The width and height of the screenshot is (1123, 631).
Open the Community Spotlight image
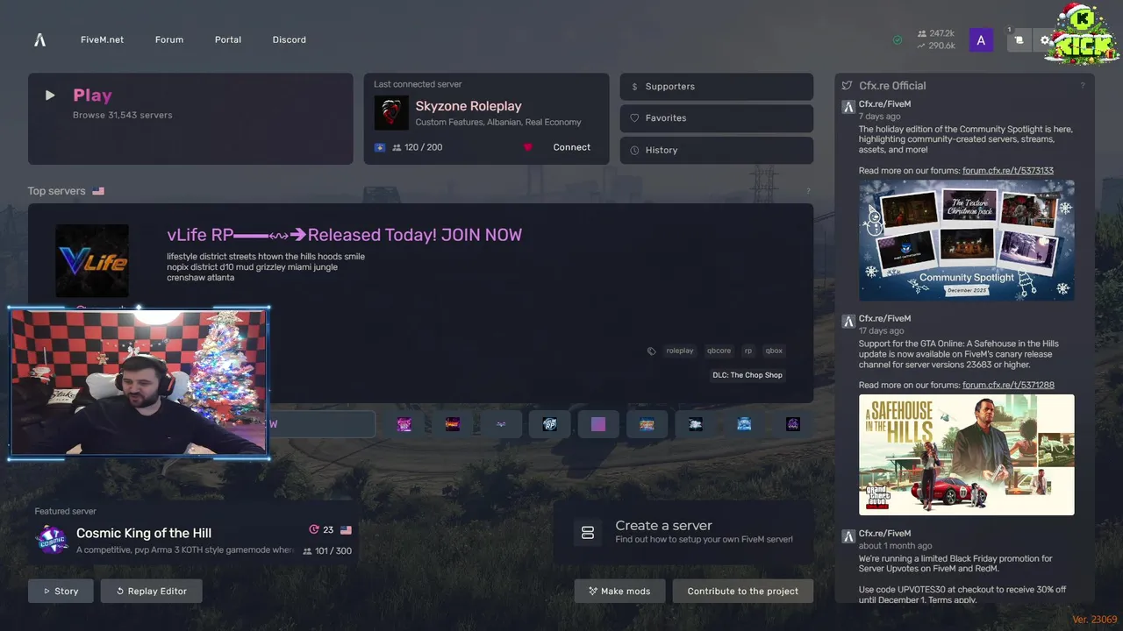point(967,240)
